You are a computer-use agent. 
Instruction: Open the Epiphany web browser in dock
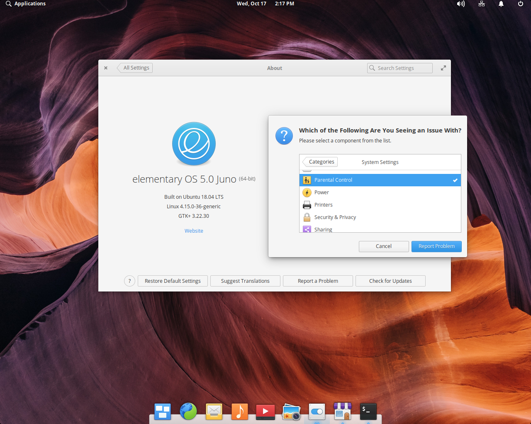[188, 412]
